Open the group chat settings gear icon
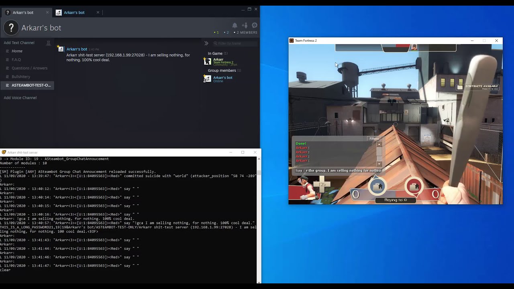This screenshot has height=289, width=514. point(255,25)
